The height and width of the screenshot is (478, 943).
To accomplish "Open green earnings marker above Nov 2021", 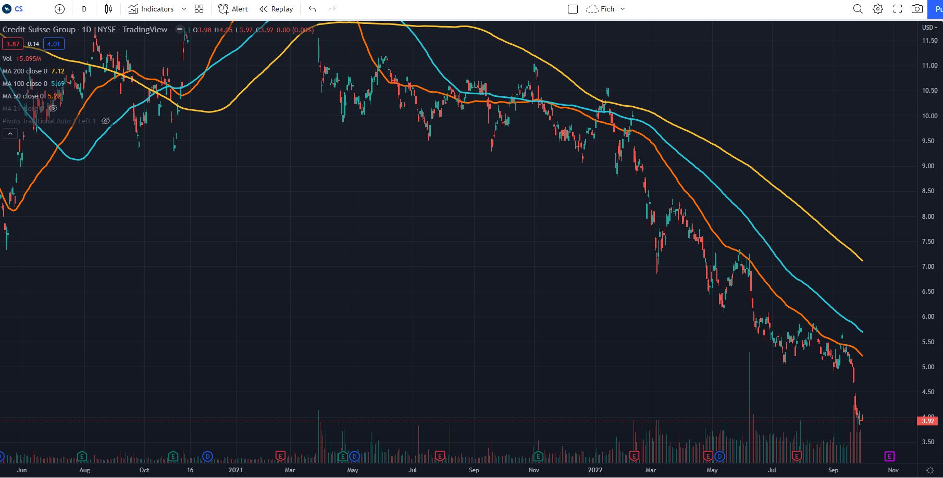I will [538, 456].
